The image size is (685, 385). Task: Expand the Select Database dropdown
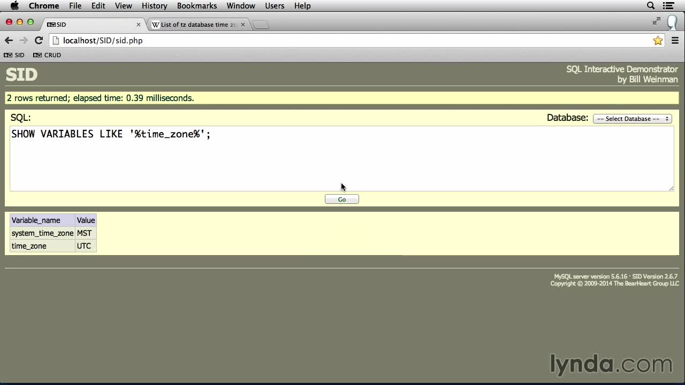(632, 119)
